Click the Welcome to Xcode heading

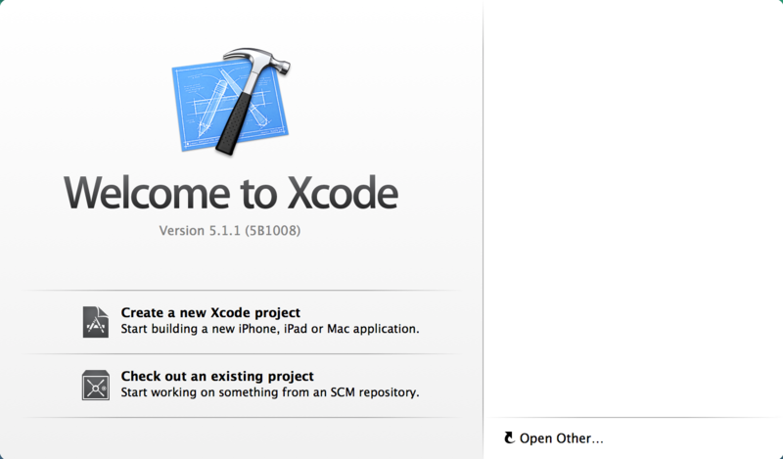tap(231, 193)
